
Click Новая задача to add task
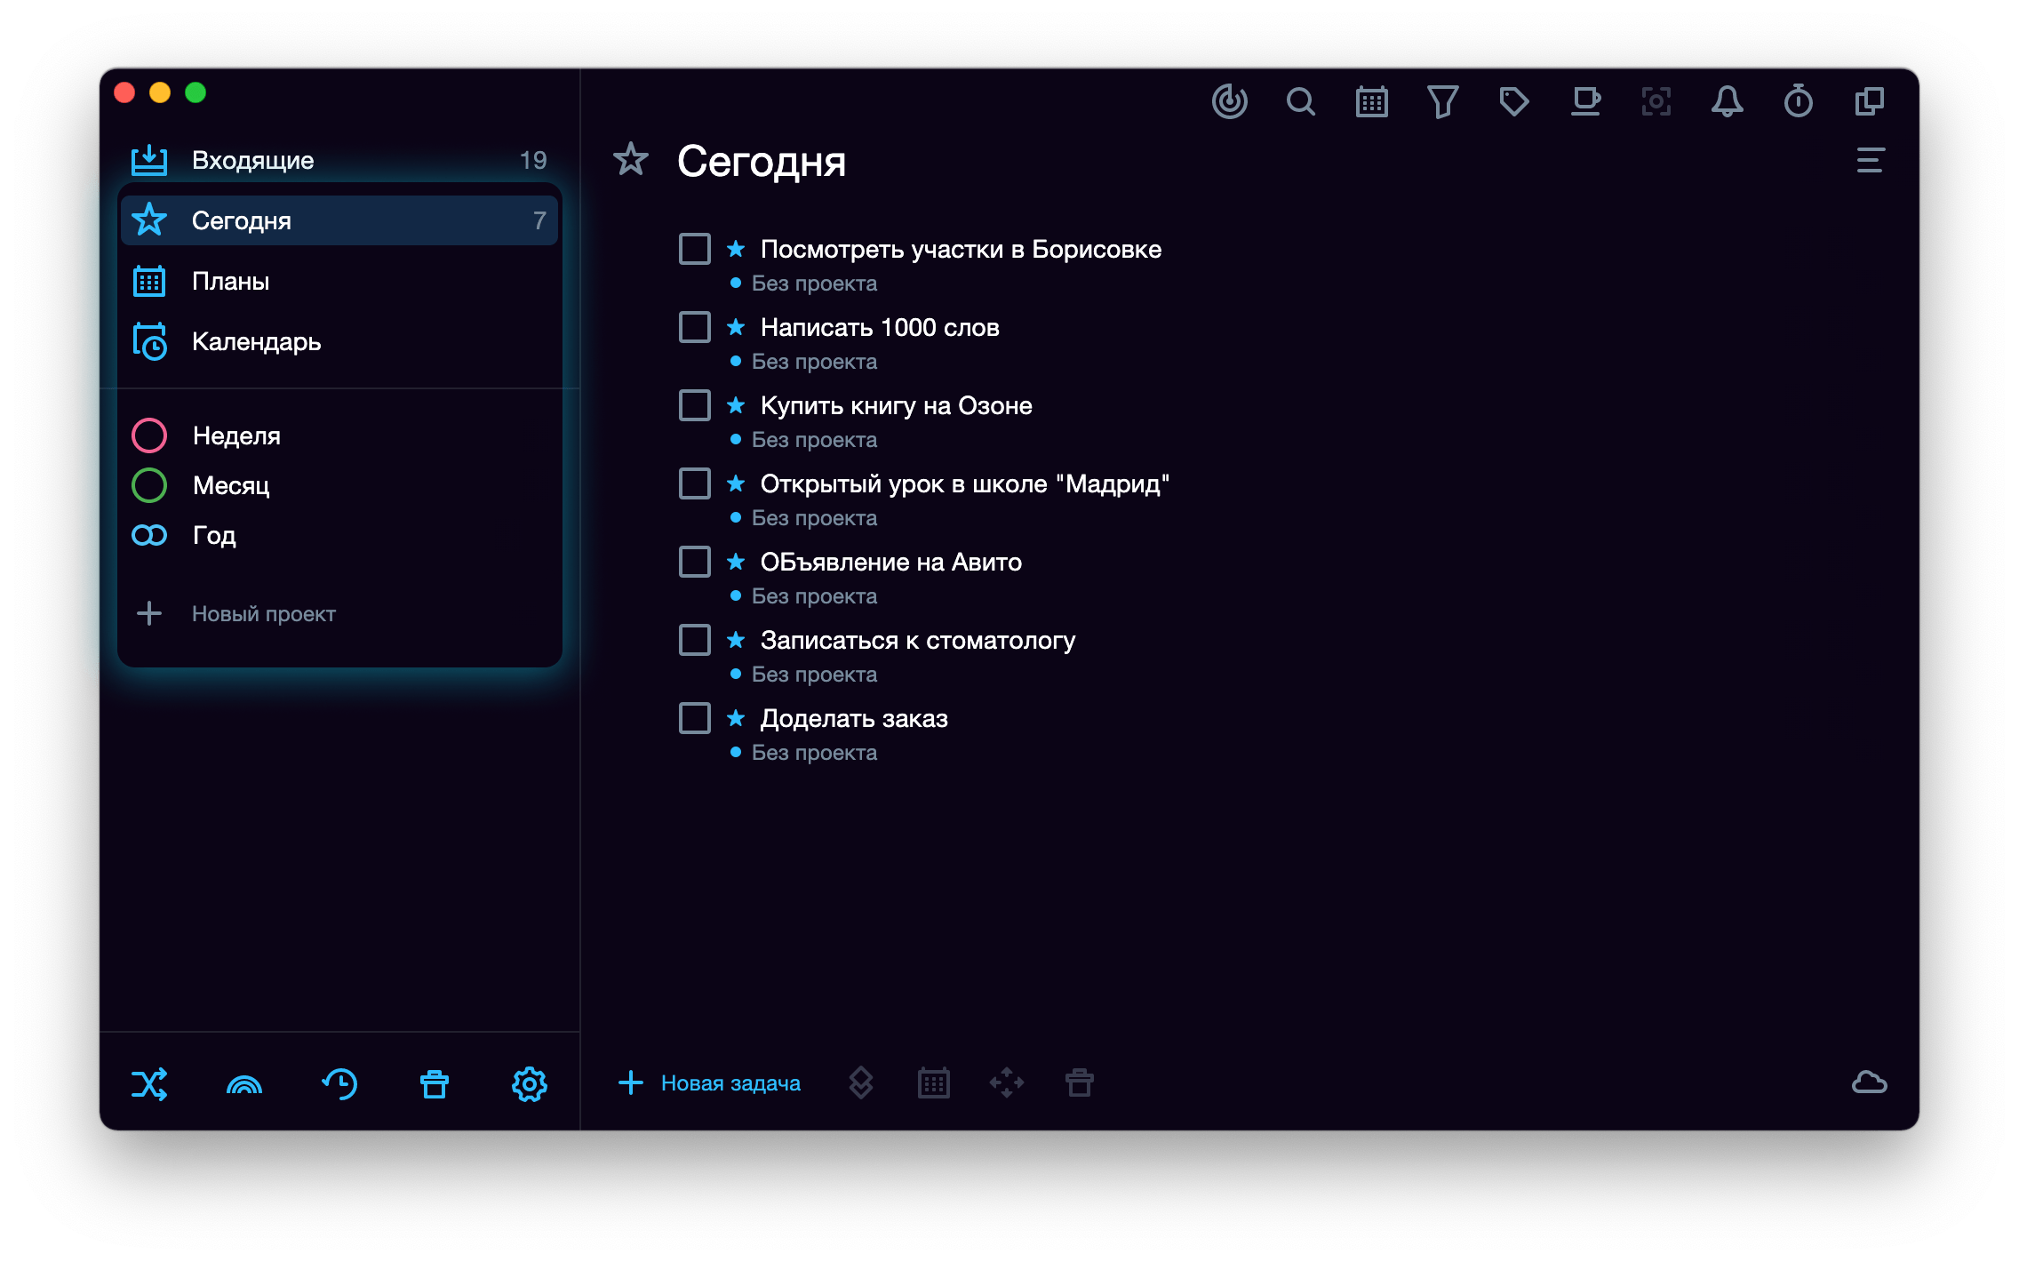[x=709, y=1082]
